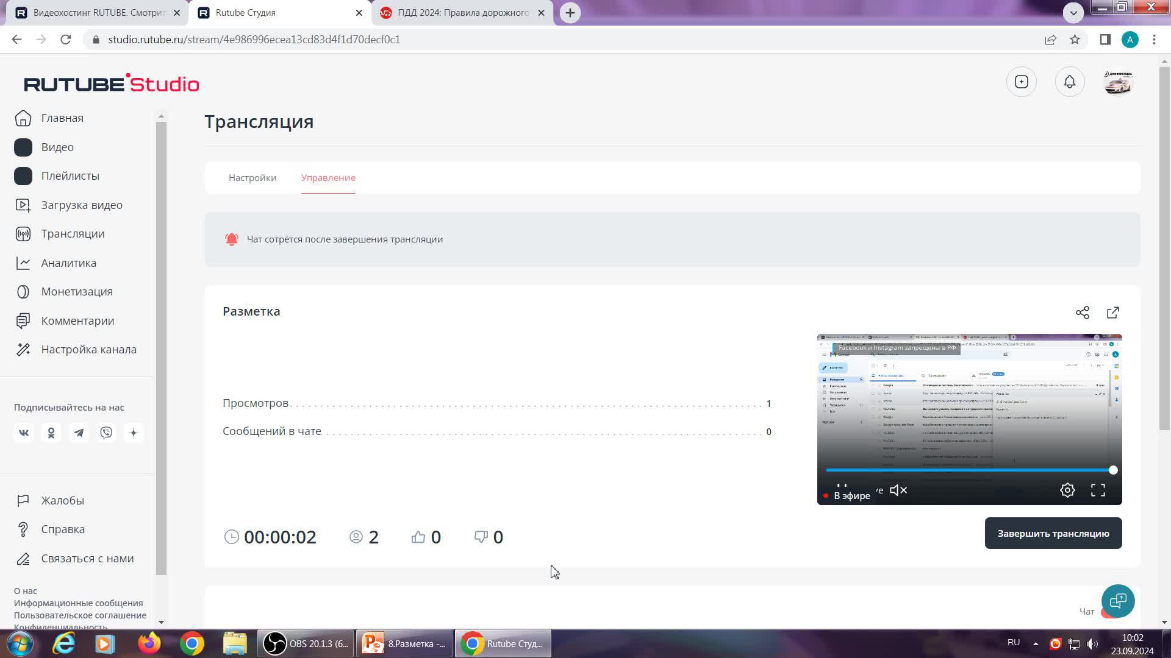
Task: Click the notifications bell icon
Action: [x=1069, y=82]
